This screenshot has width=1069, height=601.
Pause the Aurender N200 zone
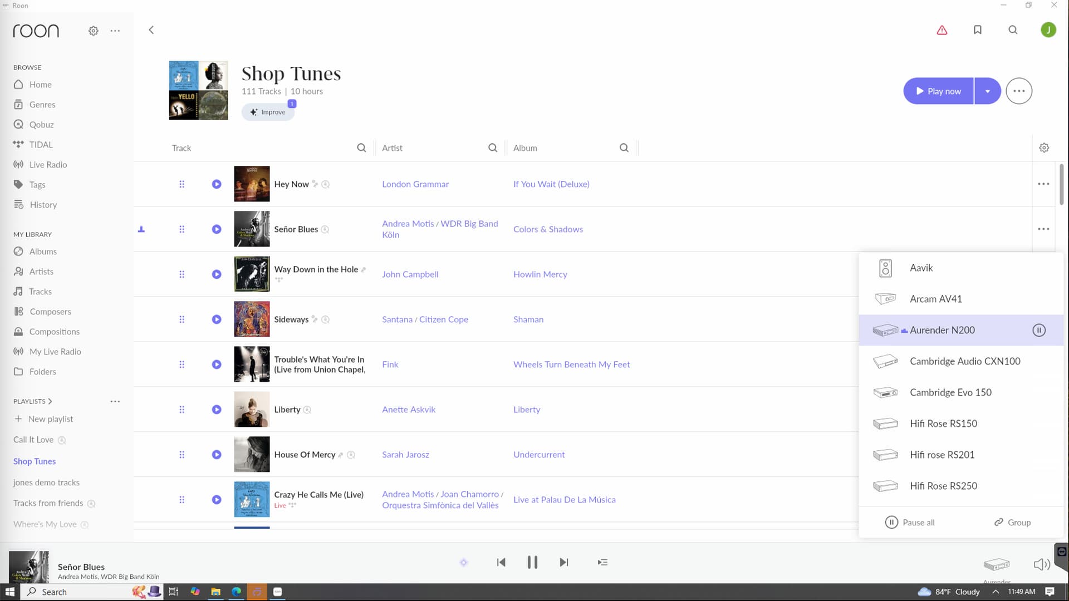(x=1039, y=330)
